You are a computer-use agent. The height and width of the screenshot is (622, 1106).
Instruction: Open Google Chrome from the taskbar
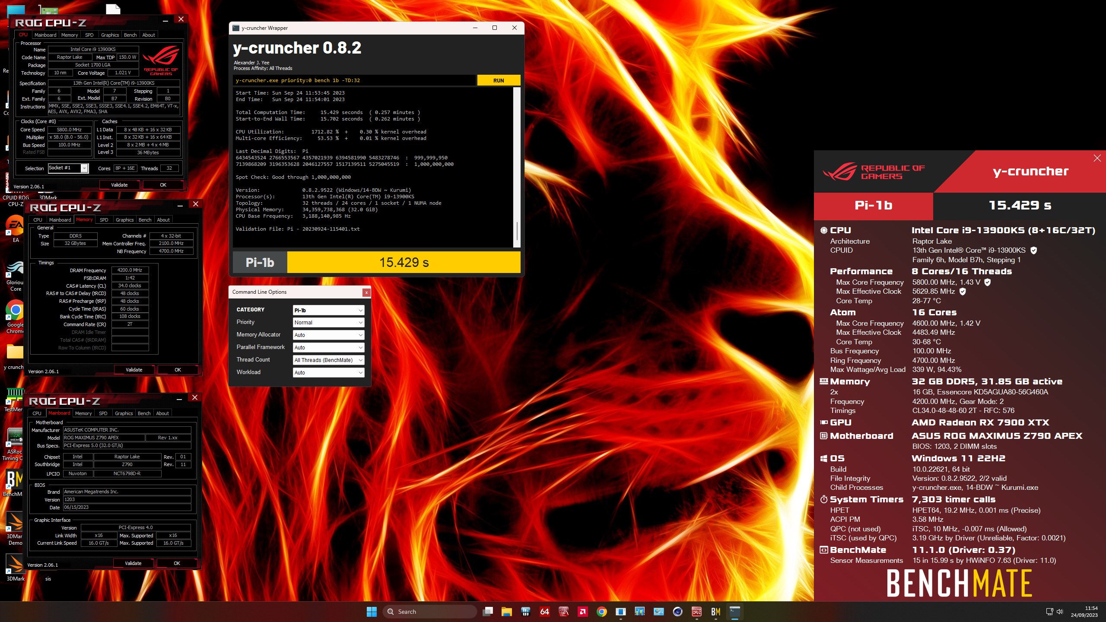pyautogui.click(x=601, y=612)
